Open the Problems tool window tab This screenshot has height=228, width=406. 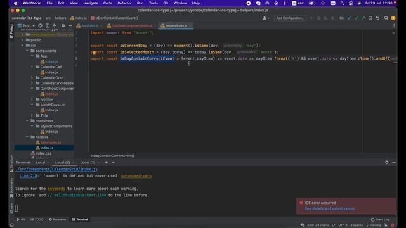(x=58, y=220)
